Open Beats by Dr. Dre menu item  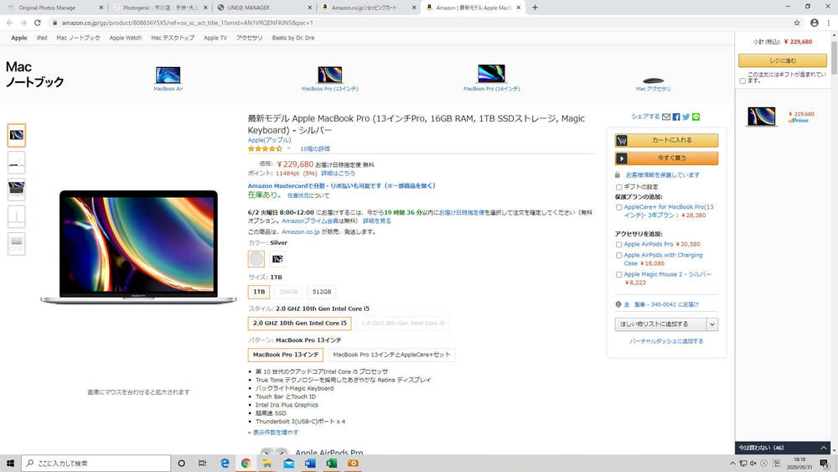tap(292, 38)
